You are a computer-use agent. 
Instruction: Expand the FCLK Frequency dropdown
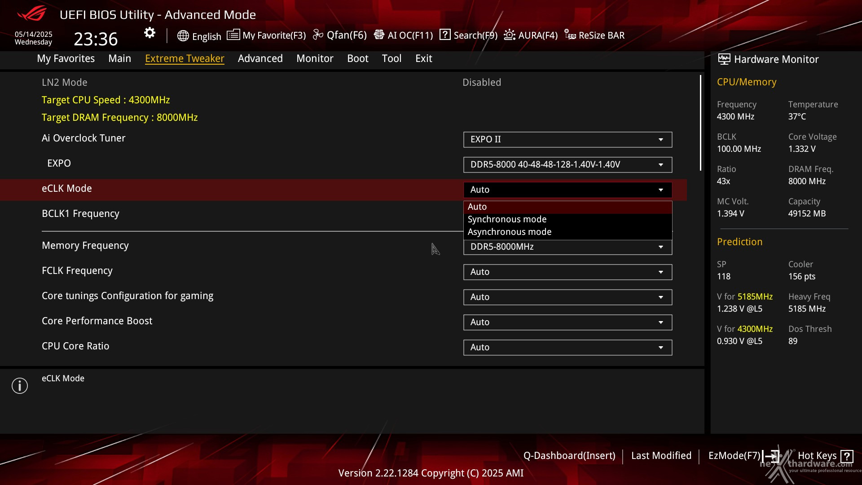(567, 272)
